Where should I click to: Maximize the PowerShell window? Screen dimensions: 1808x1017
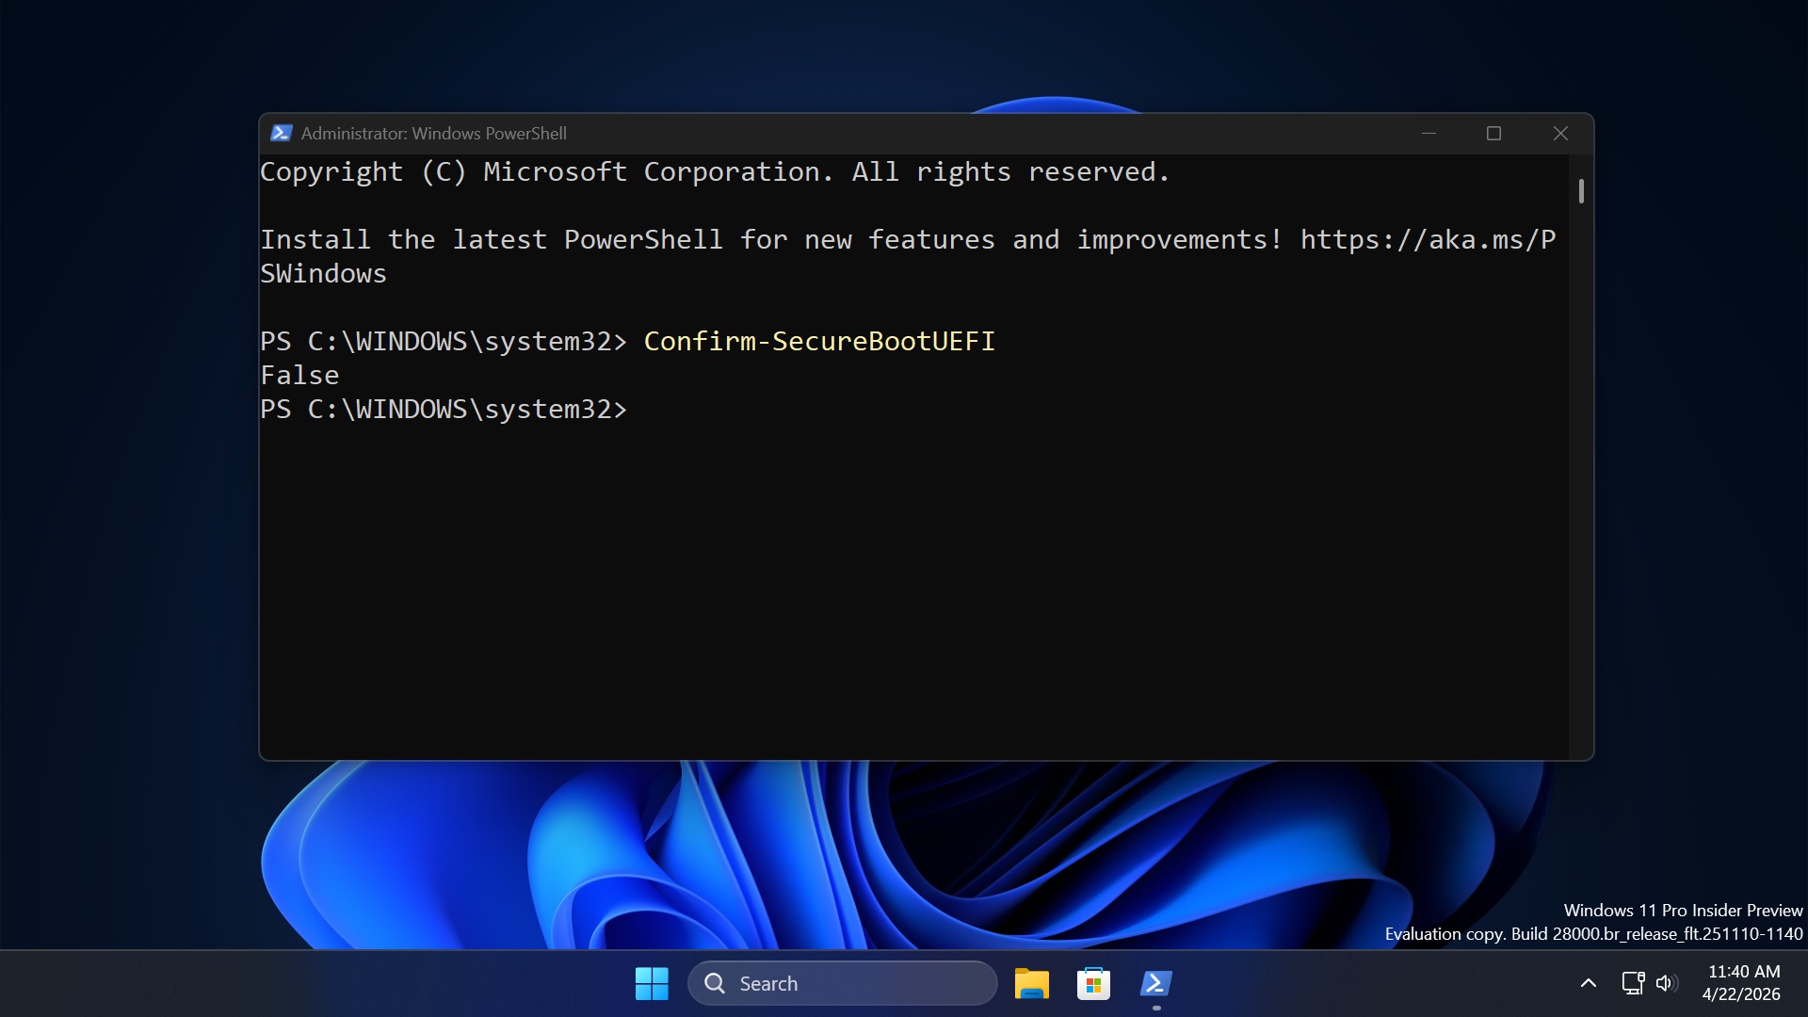pyautogui.click(x=1493, y=133)
